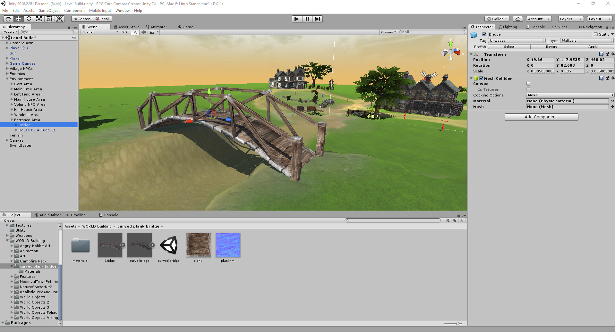Viewport: 615px width, 332px height.
Task: Open Transform component settings gear
Action: coord(612,54)
